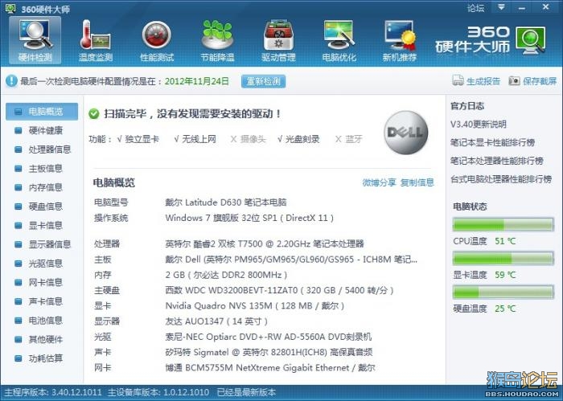Select 电脑概览 in the sidebar

pos(42,112)
